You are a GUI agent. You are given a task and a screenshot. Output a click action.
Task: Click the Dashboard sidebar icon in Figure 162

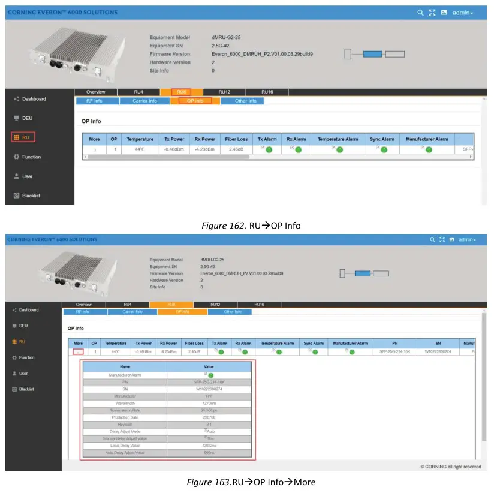tap(16, 99)
